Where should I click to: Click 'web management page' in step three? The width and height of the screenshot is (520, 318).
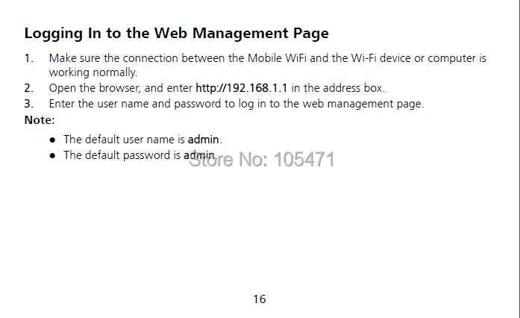pyautogui.click(x=362, y=104)
